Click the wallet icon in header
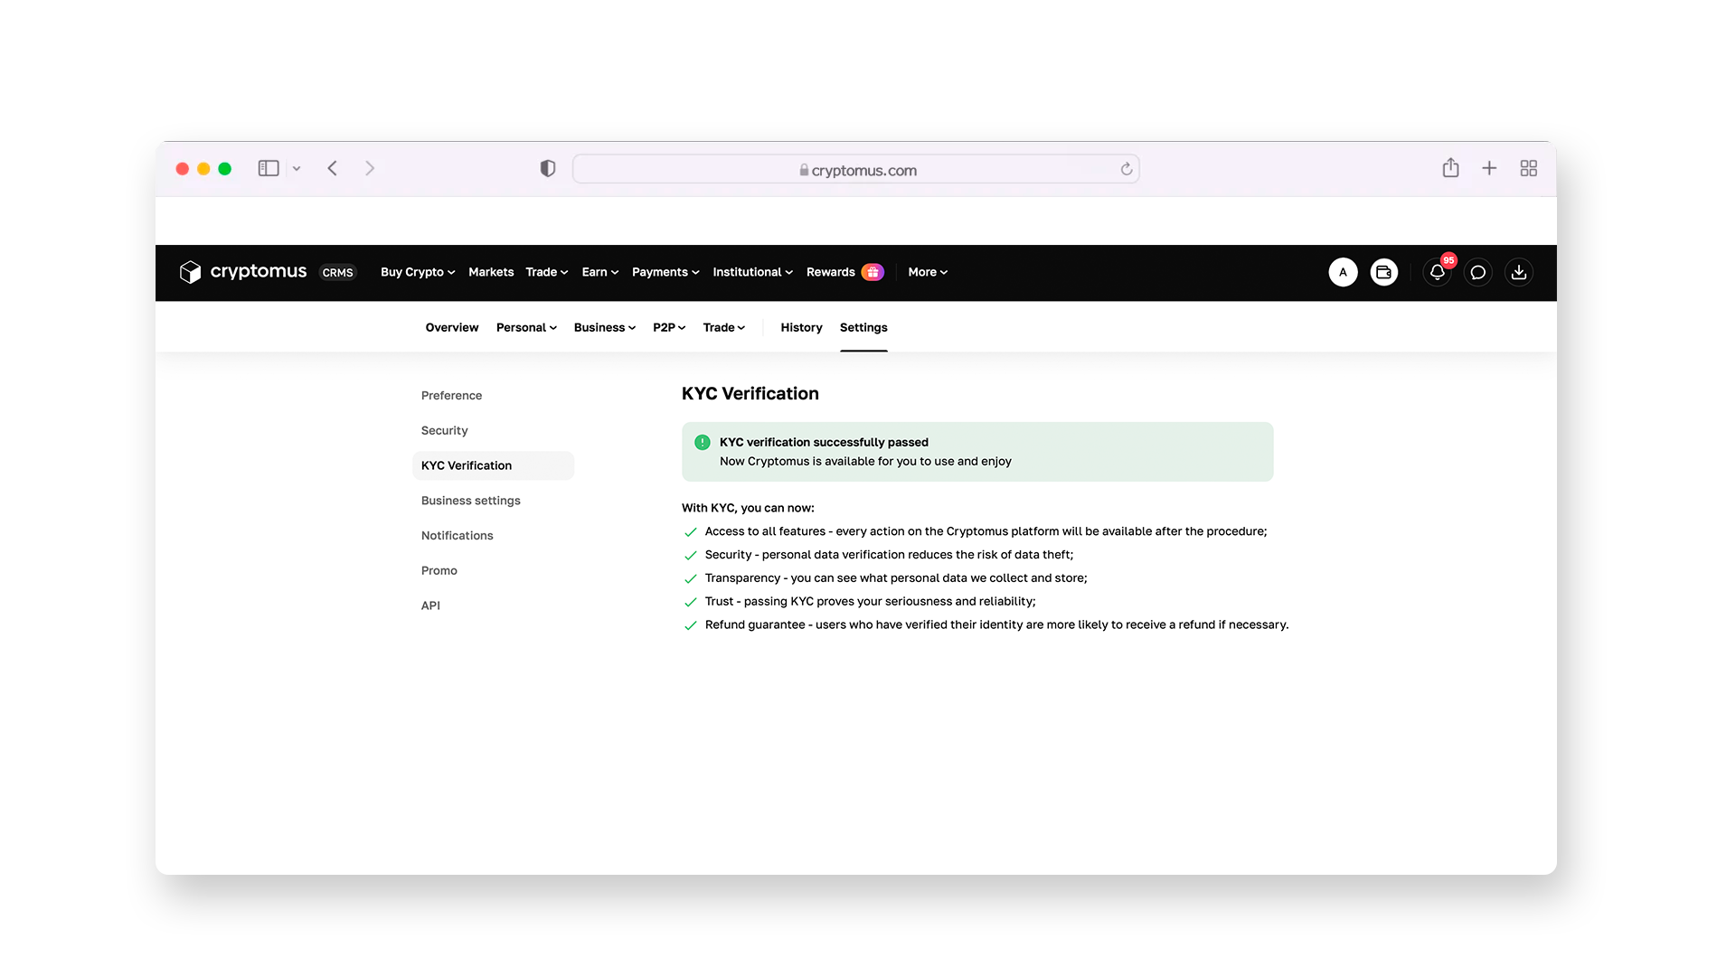This screenshot has height=976, width=1736. click(x=1383, y=272)
